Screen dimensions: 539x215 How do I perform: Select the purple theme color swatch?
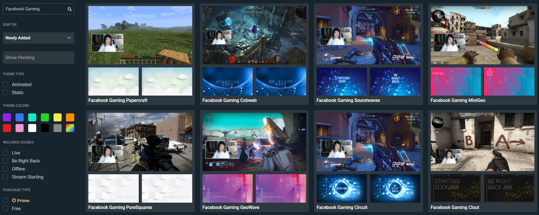point(7,117)
